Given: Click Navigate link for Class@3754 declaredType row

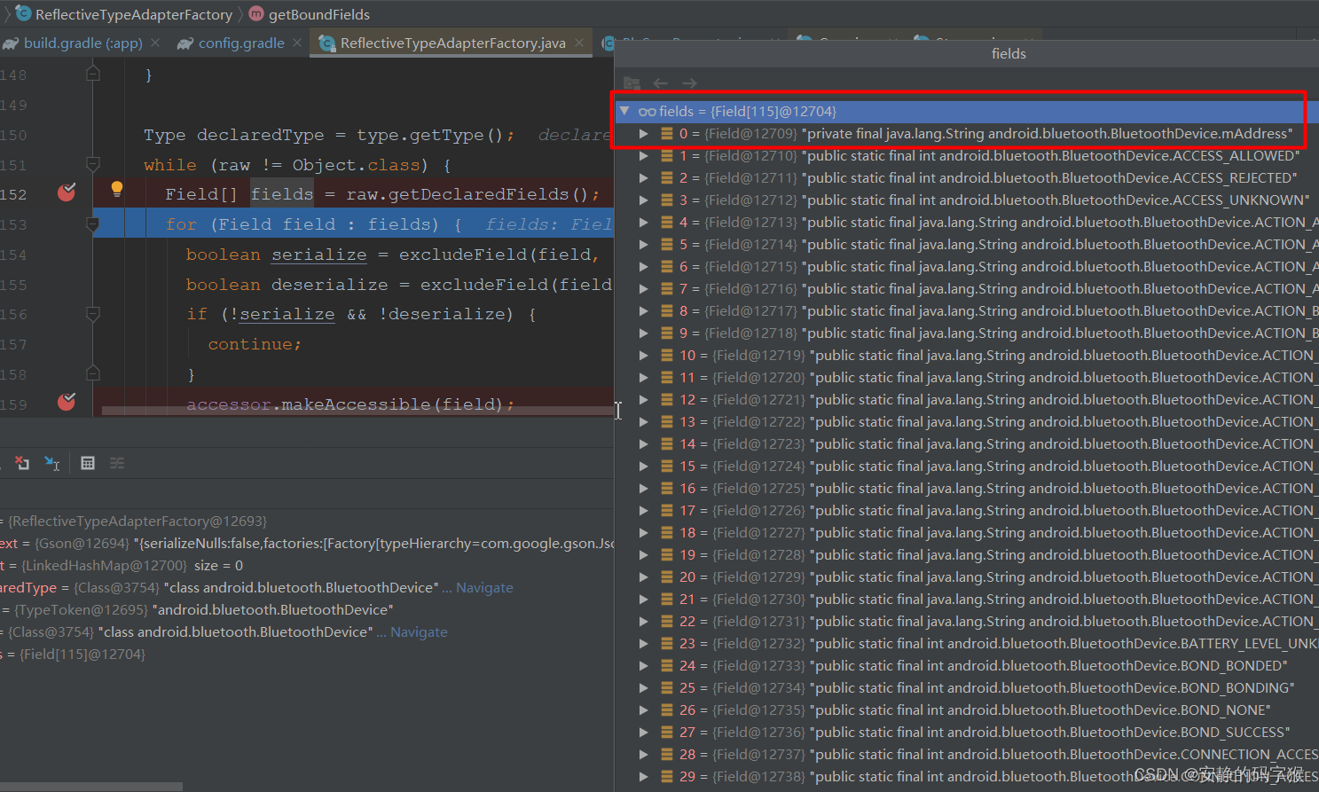Looking at the screenshot, I should (484, 587).
